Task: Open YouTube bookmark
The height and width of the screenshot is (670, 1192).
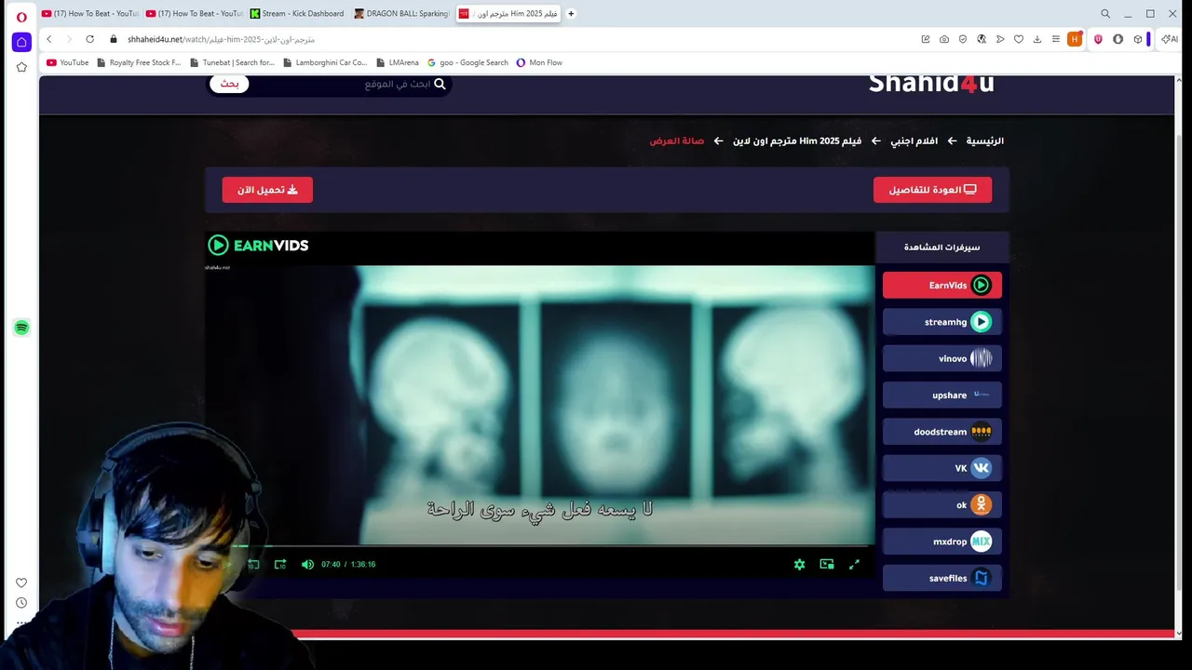Action: [x=67, y=62]
